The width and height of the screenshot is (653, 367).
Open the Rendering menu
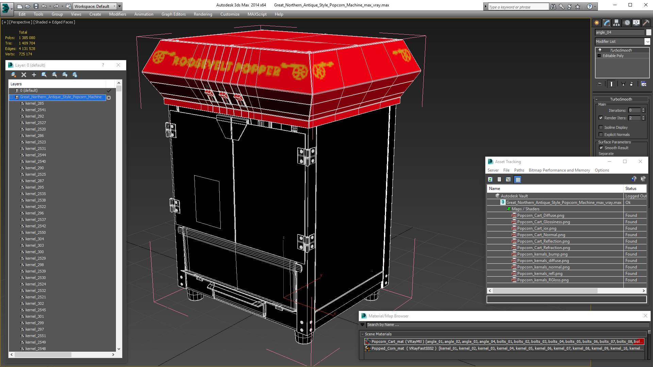(x=203, y=14)
